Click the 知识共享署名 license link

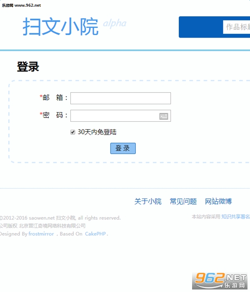(235, 216)
